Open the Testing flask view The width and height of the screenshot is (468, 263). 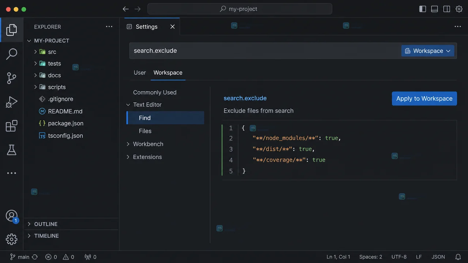coord(12,150)
